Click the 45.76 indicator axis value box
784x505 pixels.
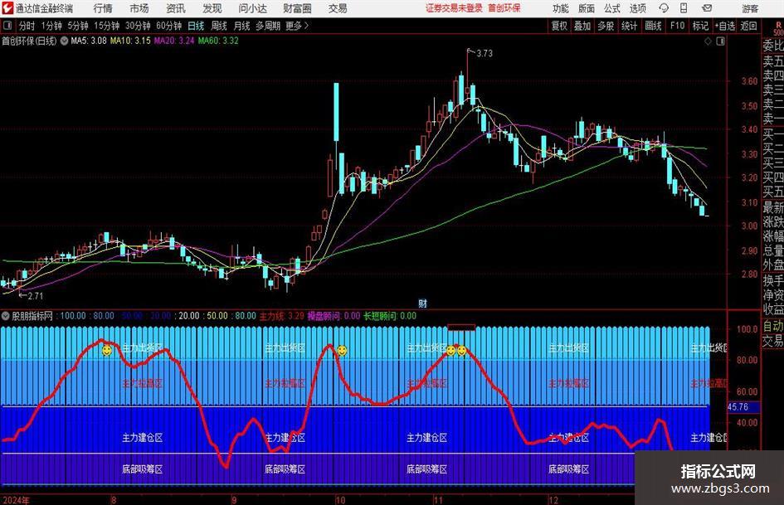point(743,407)
